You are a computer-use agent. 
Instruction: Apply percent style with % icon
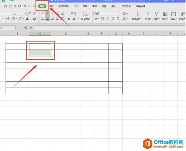(x=103, y=19)
